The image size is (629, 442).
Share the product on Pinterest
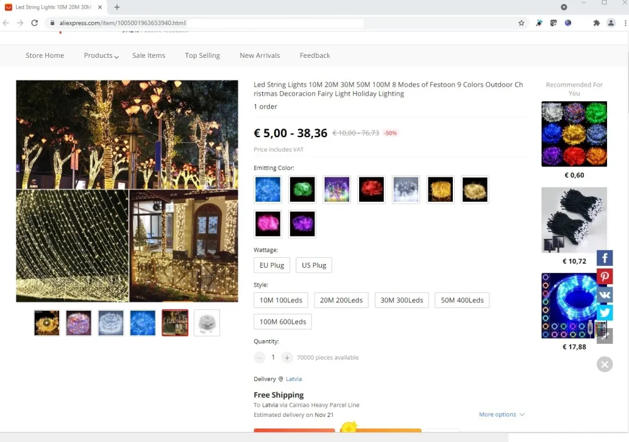604,277
